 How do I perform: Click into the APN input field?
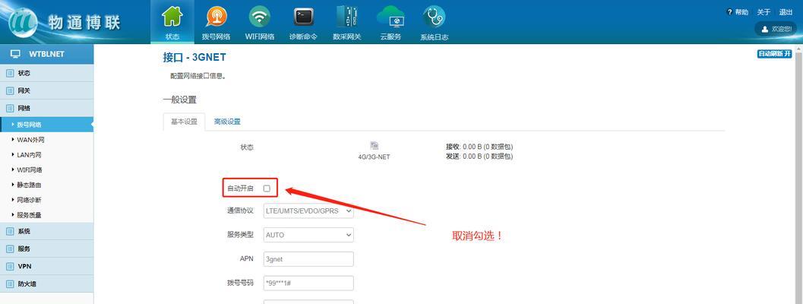(x=308, y=259)
